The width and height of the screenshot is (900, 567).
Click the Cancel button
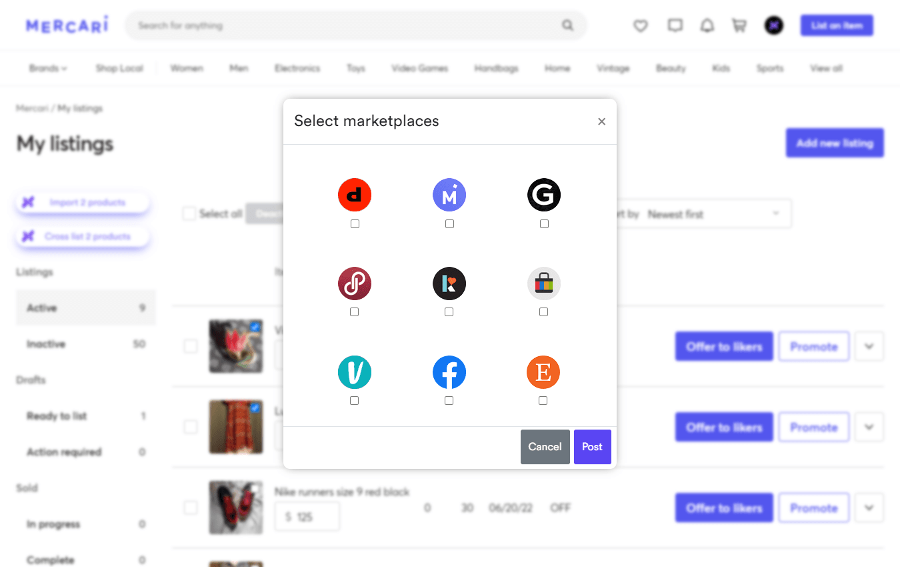[545, 447]
